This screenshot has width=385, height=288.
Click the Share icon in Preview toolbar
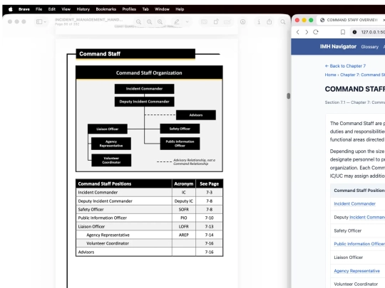[269, 21]
